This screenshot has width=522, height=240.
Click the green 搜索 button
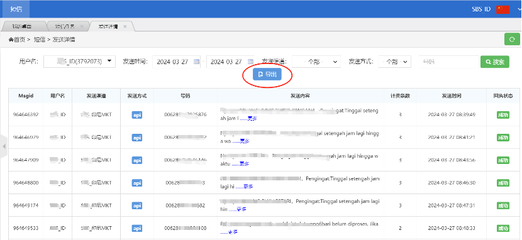(495, 62)
